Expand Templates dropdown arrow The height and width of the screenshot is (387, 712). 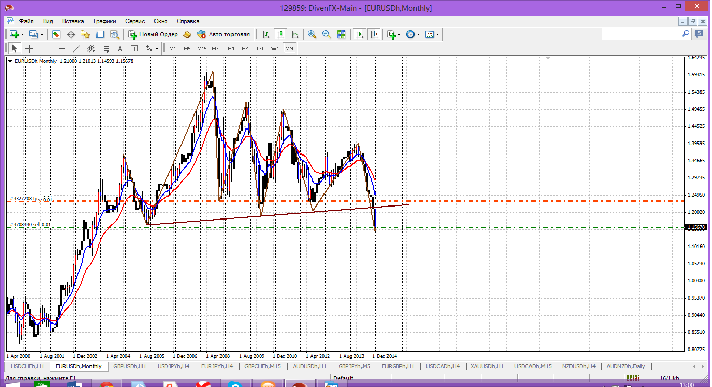(438, 35)
